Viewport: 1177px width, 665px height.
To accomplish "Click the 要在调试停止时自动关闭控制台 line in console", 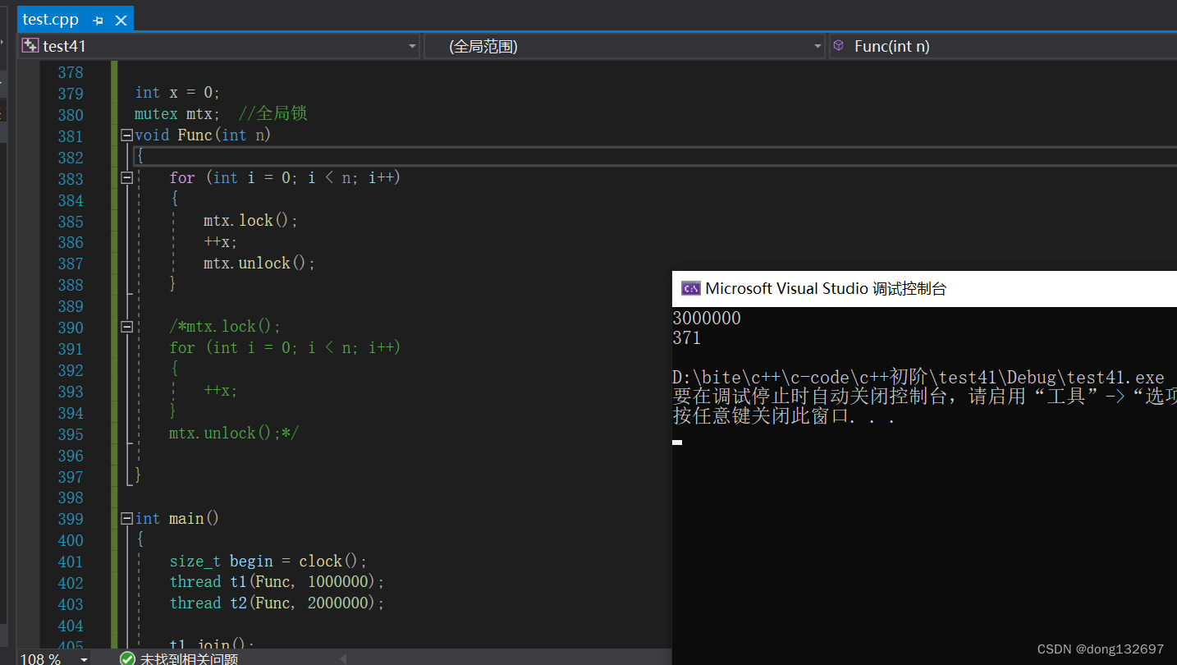I will 924,397.
